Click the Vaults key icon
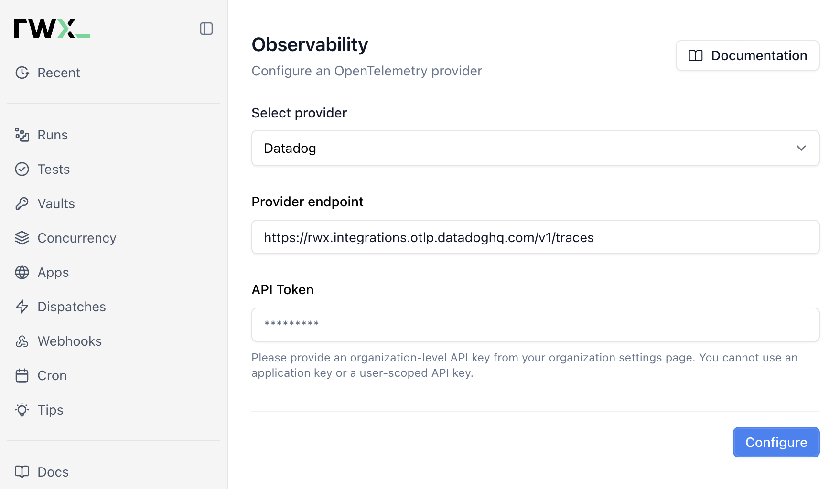840x489 pixels. click(x=22, y=203)
